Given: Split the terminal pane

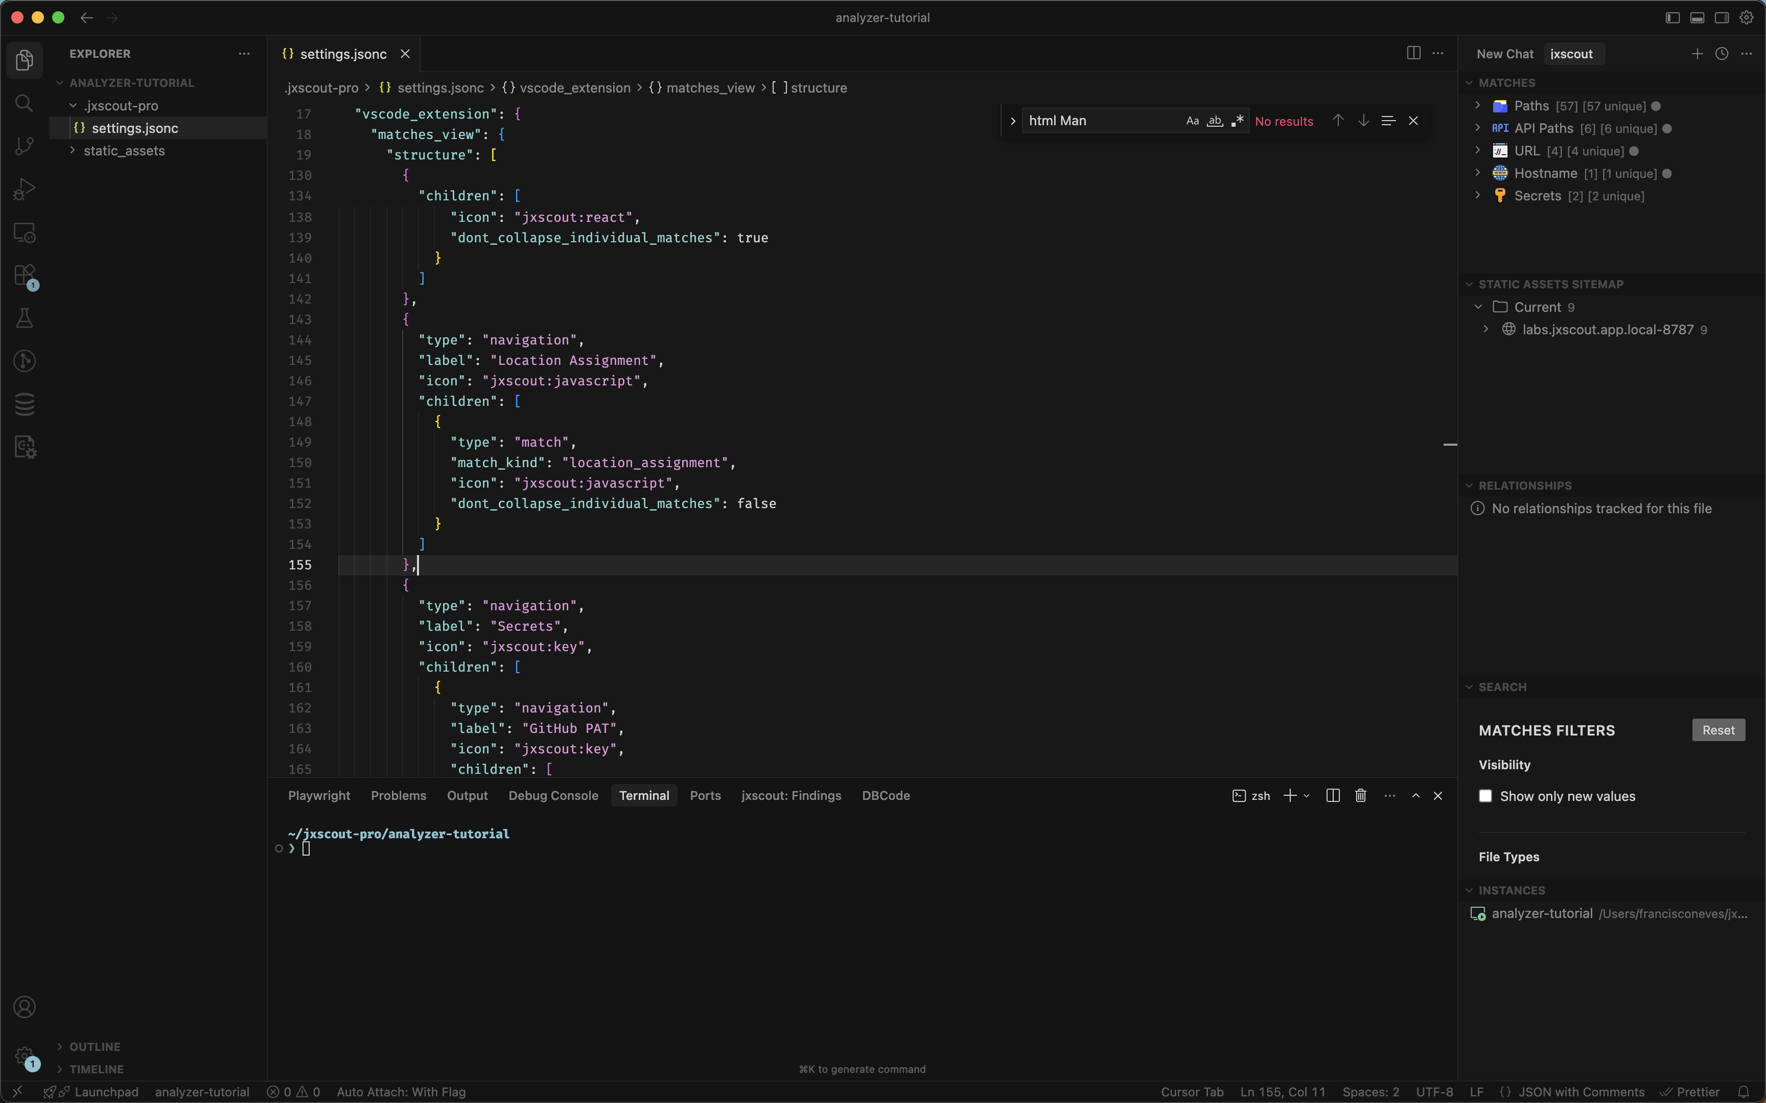Looking at the screenshot, I should pos(1333,795).
